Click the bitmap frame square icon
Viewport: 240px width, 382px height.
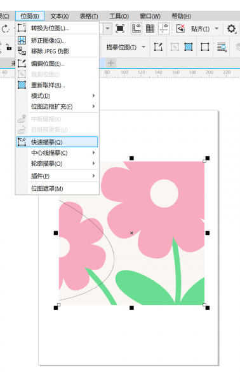click(x=205, y=46)
